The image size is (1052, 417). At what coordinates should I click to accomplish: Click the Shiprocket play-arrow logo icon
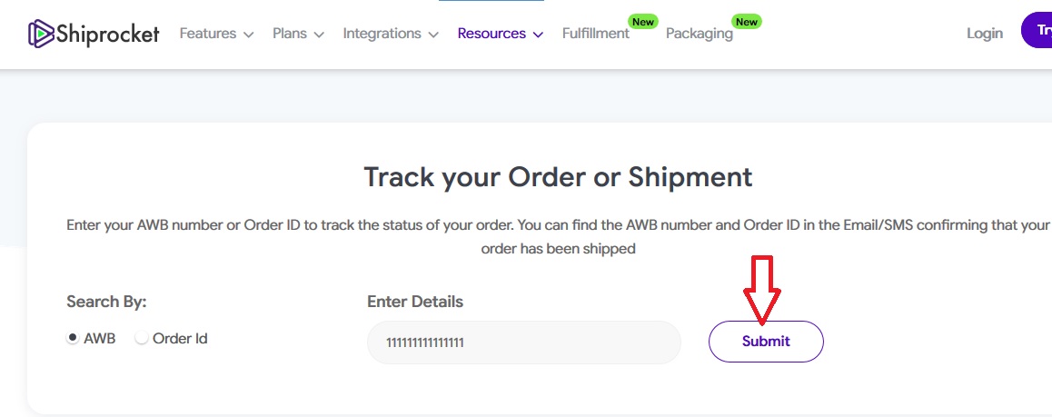click(41, 34)
